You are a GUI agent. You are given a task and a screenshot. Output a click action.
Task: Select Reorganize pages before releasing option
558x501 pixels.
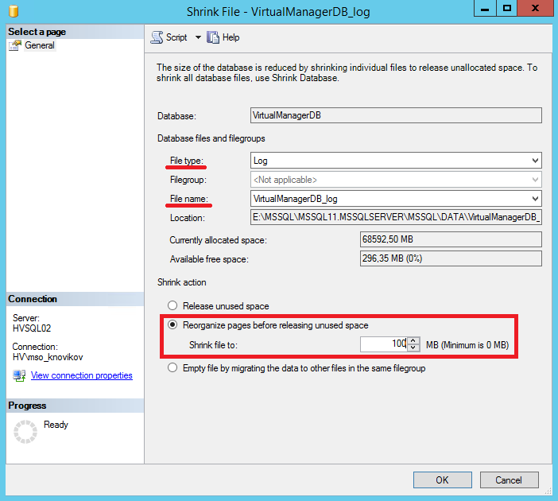click(172, 324)
